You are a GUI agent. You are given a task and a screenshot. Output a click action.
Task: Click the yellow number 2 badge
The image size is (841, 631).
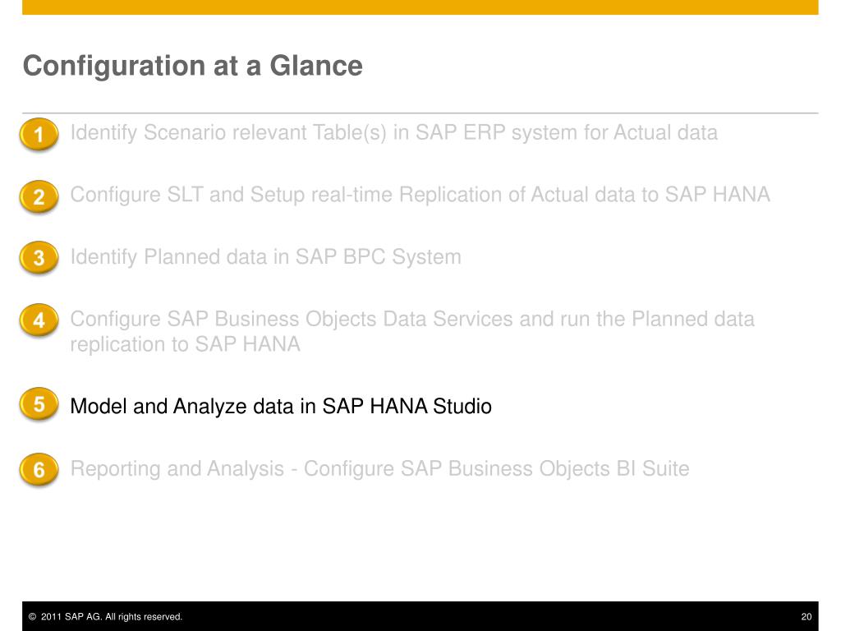39,196
